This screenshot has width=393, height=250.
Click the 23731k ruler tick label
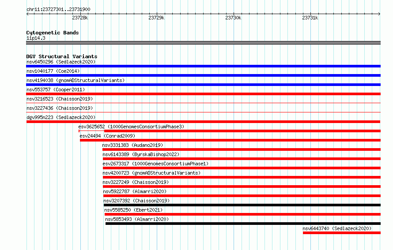tap(310, 18)
